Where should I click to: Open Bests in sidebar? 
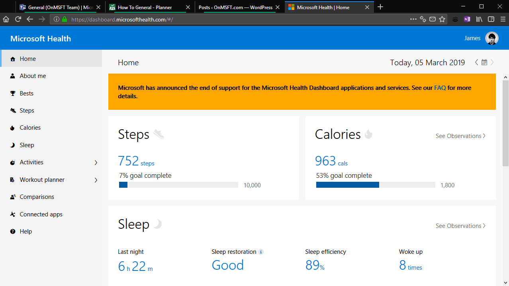[x=51, y=93]
